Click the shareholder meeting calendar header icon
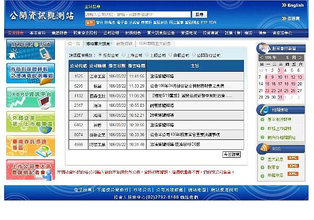Viewport: 314px width, 220px height. (x=263, y=48)
